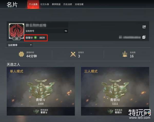Click the share icon on profile card
Image resolution: width=154 pixels, height=122 pixels.
[x=144, y=27]
